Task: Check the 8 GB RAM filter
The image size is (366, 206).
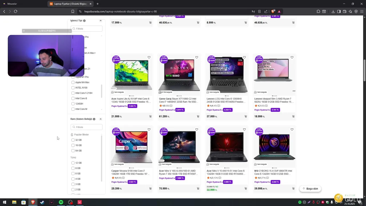Action: click(x=73, y=168)
